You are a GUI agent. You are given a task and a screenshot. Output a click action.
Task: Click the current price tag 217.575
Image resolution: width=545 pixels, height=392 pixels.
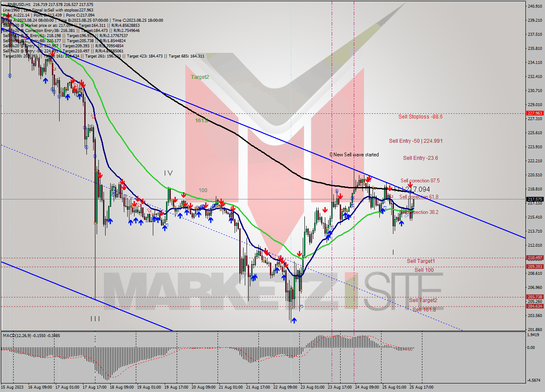(x=535, y=199)
